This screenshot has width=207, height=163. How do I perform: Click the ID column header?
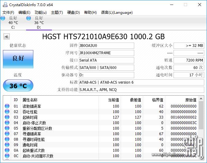[x=16, y=100]
